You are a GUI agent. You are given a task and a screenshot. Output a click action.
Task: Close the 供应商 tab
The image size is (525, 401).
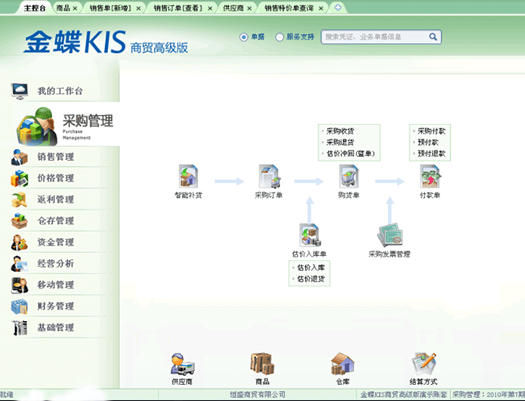click(x=249, y=8)
